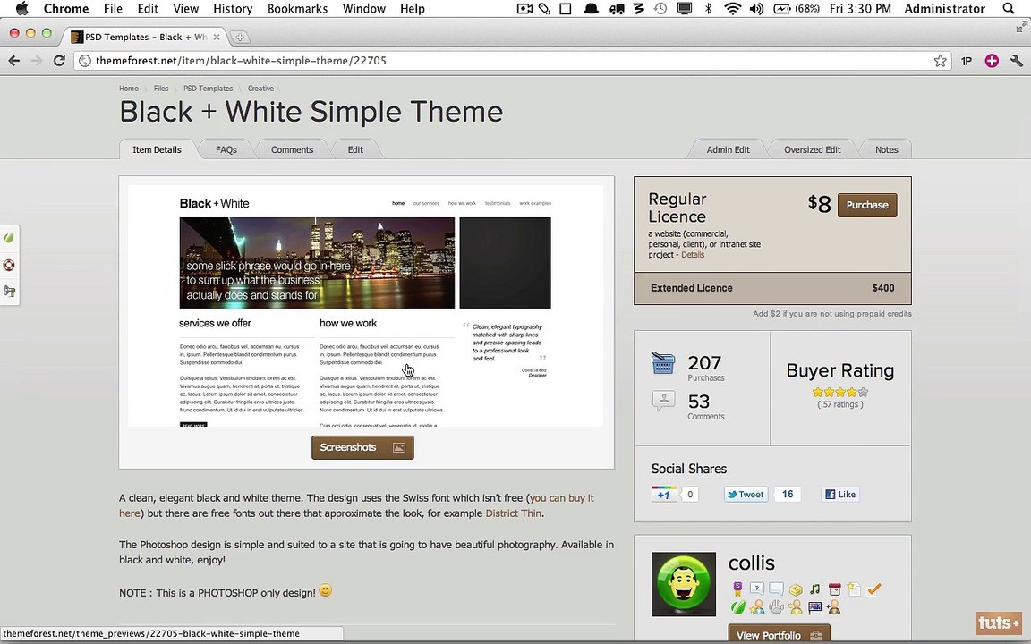The image size is (1031, 644).
Task: Click collis's green avatar image
Action: (684, 584)
